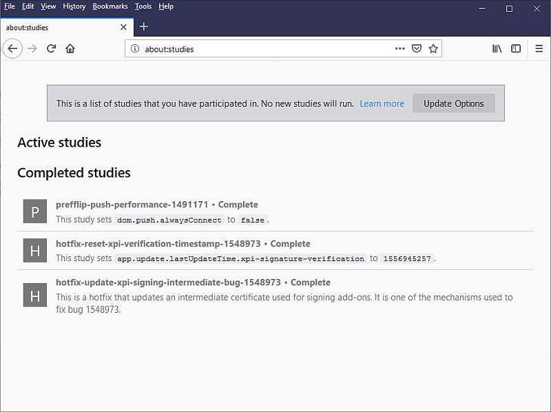Bookmark this page with star icon
551x412 pixels.
[433, 49]
